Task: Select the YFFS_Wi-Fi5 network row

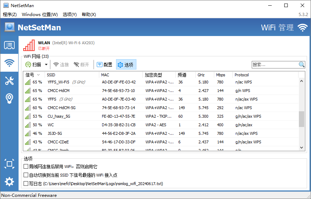Action: click(161, 82)
